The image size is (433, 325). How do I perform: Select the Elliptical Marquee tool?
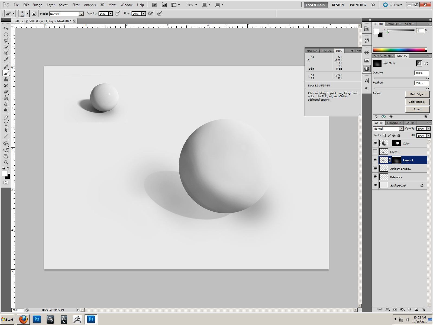[x=6, y=35]
